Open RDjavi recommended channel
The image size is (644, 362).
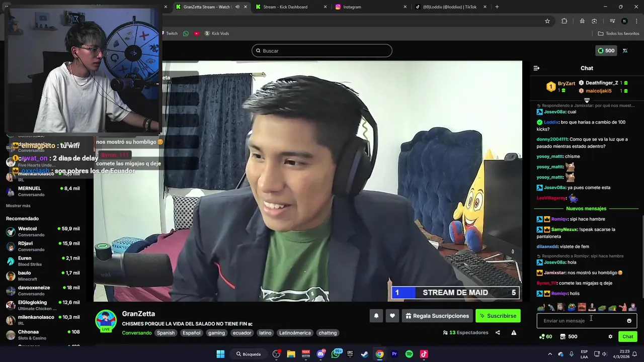pos(43,246)
